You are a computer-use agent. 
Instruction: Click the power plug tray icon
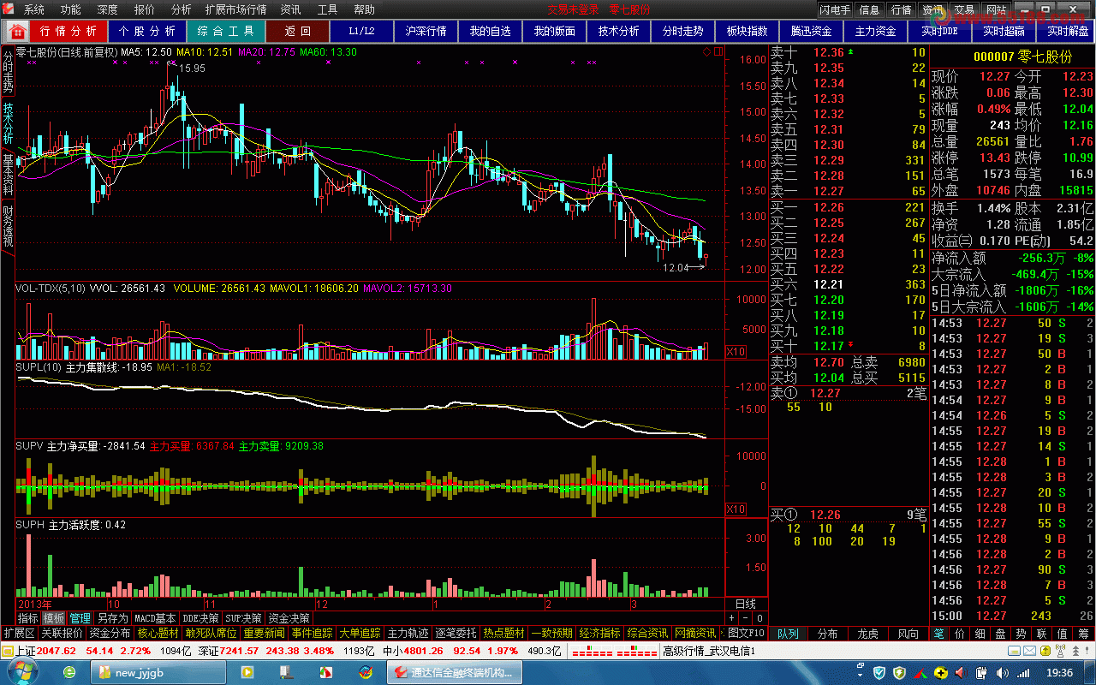pyautogui.click(x=981, y=672)
